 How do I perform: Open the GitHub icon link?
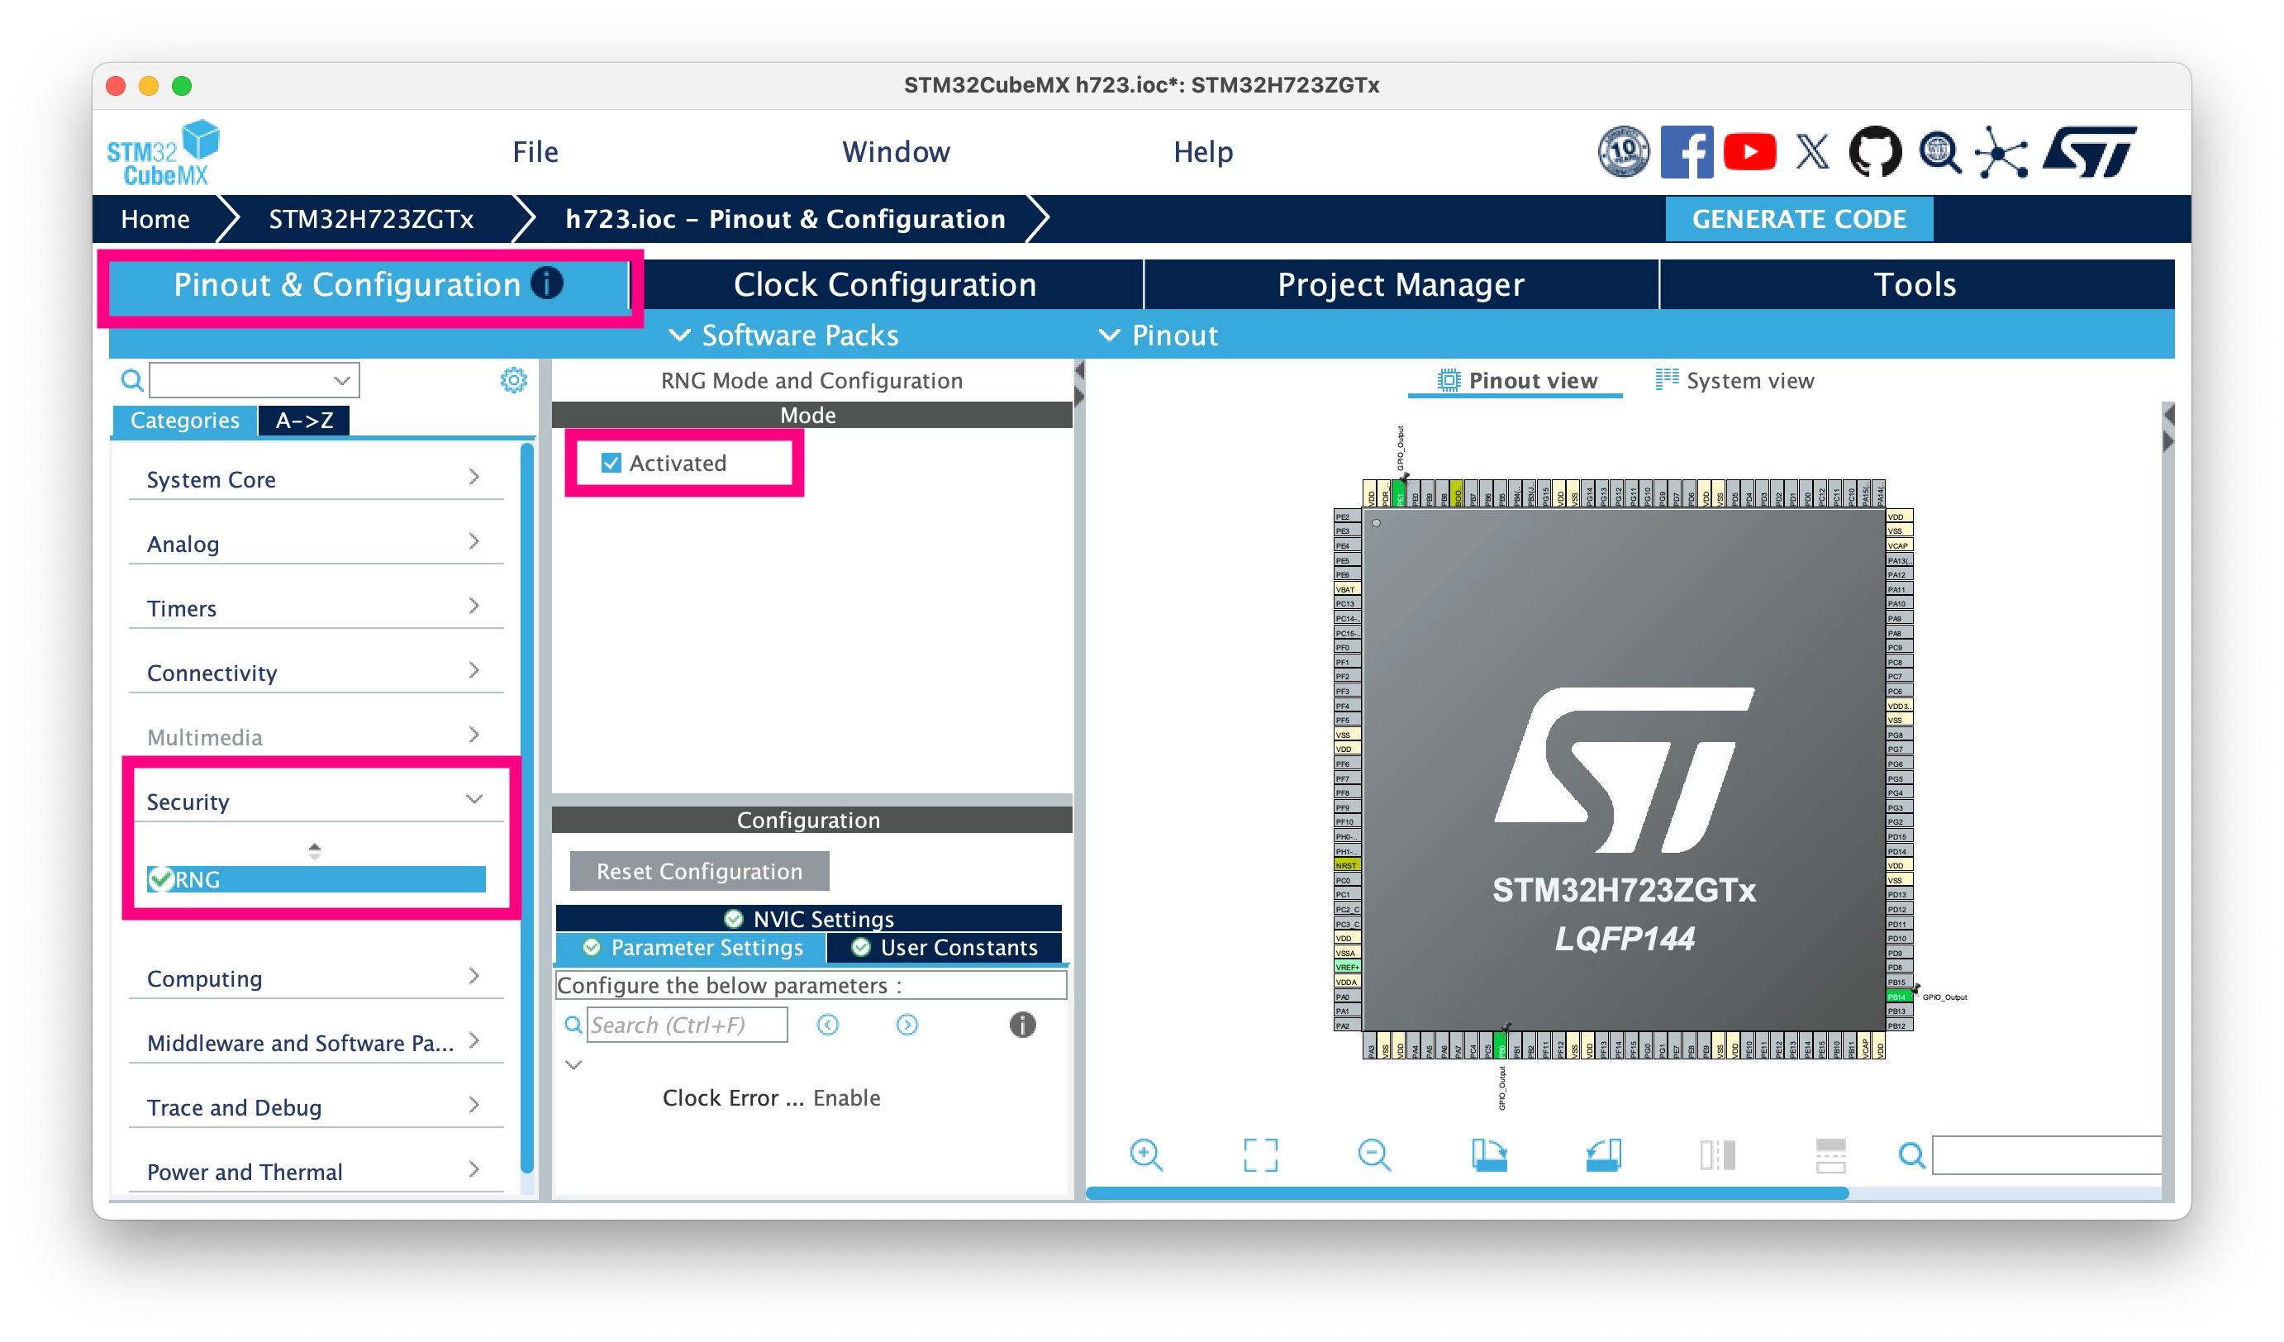click(x=1874, y=152)
